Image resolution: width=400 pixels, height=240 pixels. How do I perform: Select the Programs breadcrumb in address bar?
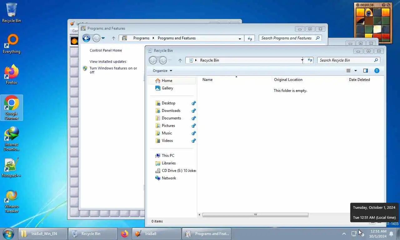click(x=141, y=38)
